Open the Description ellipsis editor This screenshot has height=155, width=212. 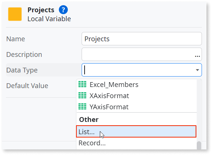(x=197, y=56)
